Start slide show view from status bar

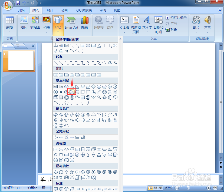pyautogui.click(x=160, y=188)
